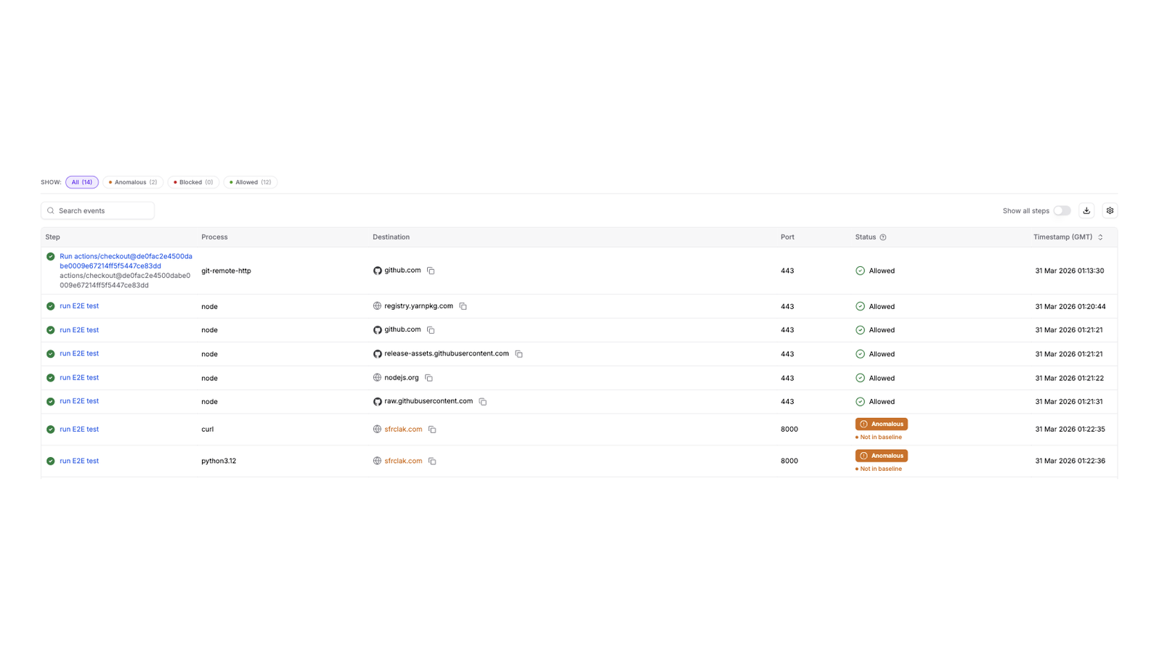Click timestamp 31 Mar 2026 01:13:30
This screenshot has width=1162, height=653.
point(1069,271)
